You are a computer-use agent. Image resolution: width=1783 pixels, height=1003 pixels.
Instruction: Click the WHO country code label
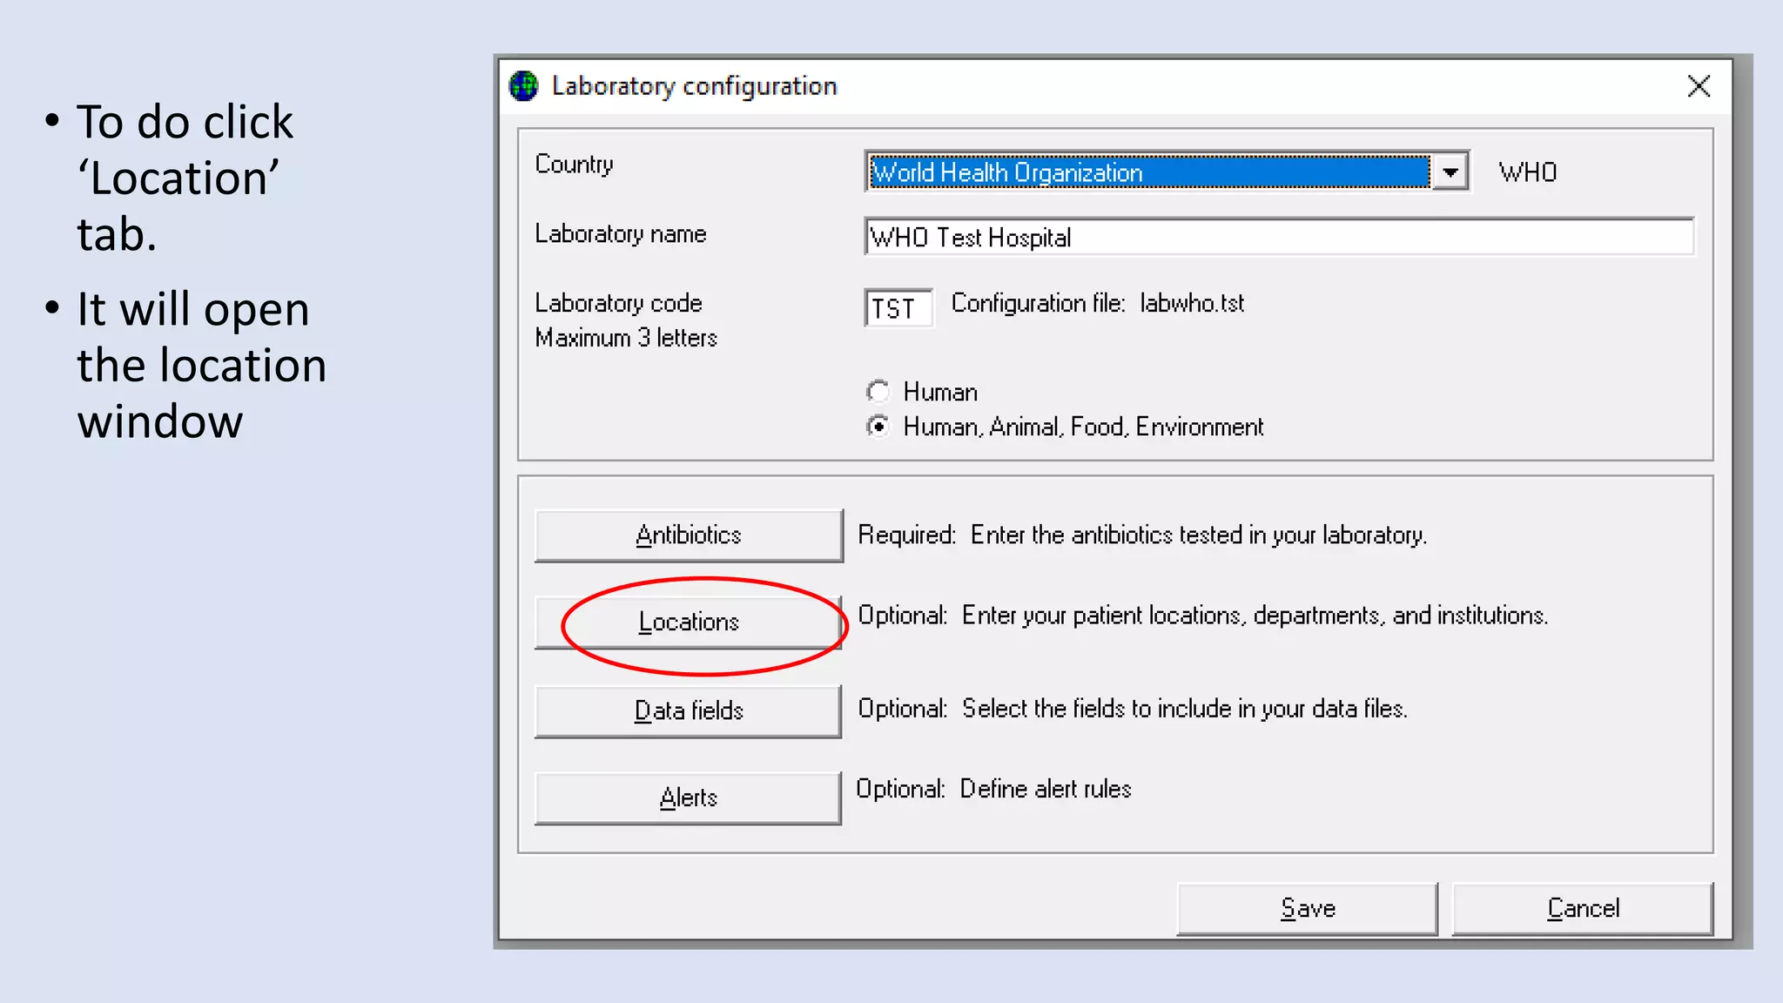(1527, 172)
